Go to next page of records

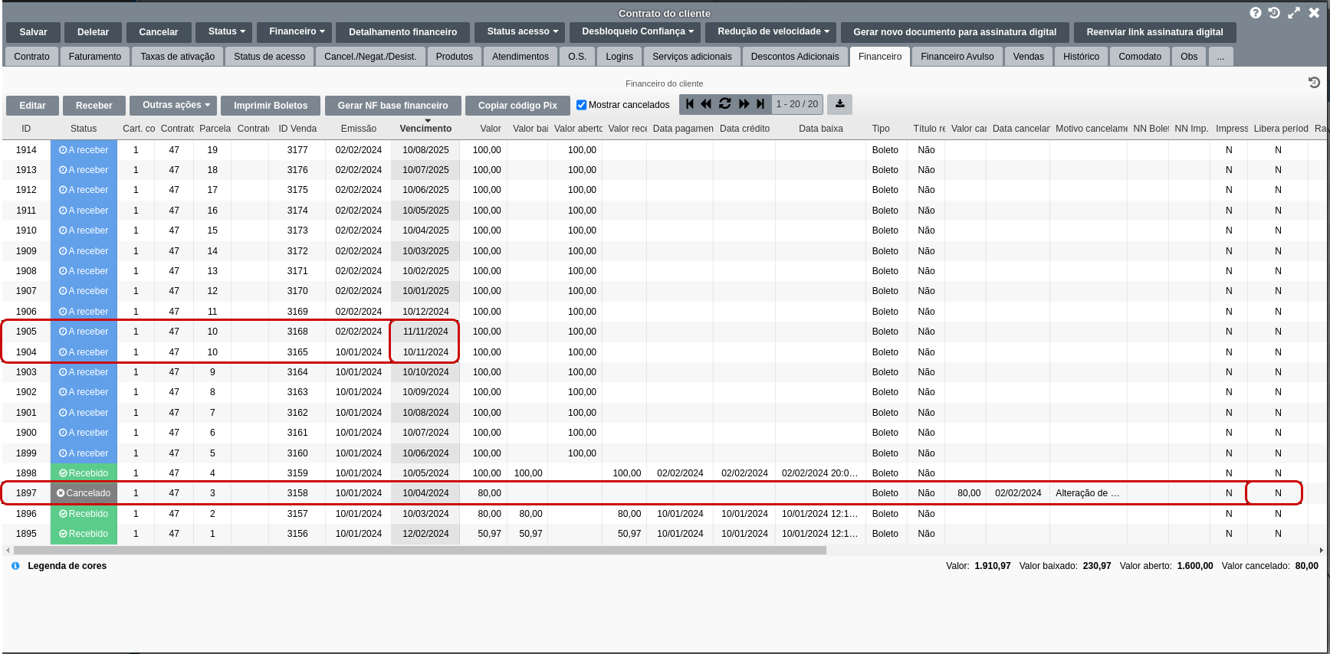click(744, 104)
